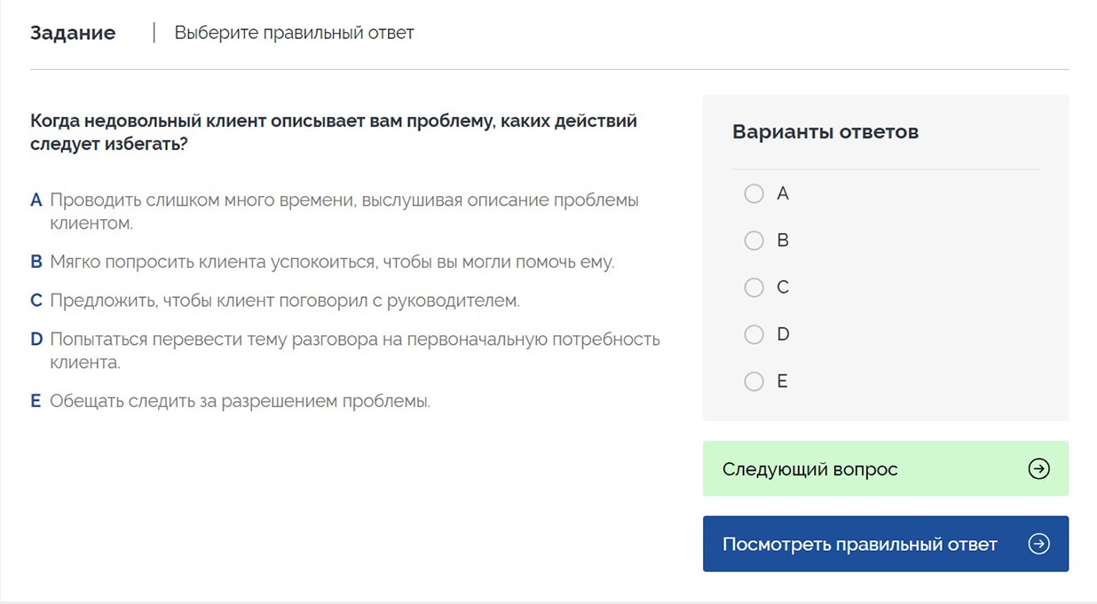Screen dimensions: 1097x604
Task: Click the Задание header label
Action: click(x=73, y=32)
